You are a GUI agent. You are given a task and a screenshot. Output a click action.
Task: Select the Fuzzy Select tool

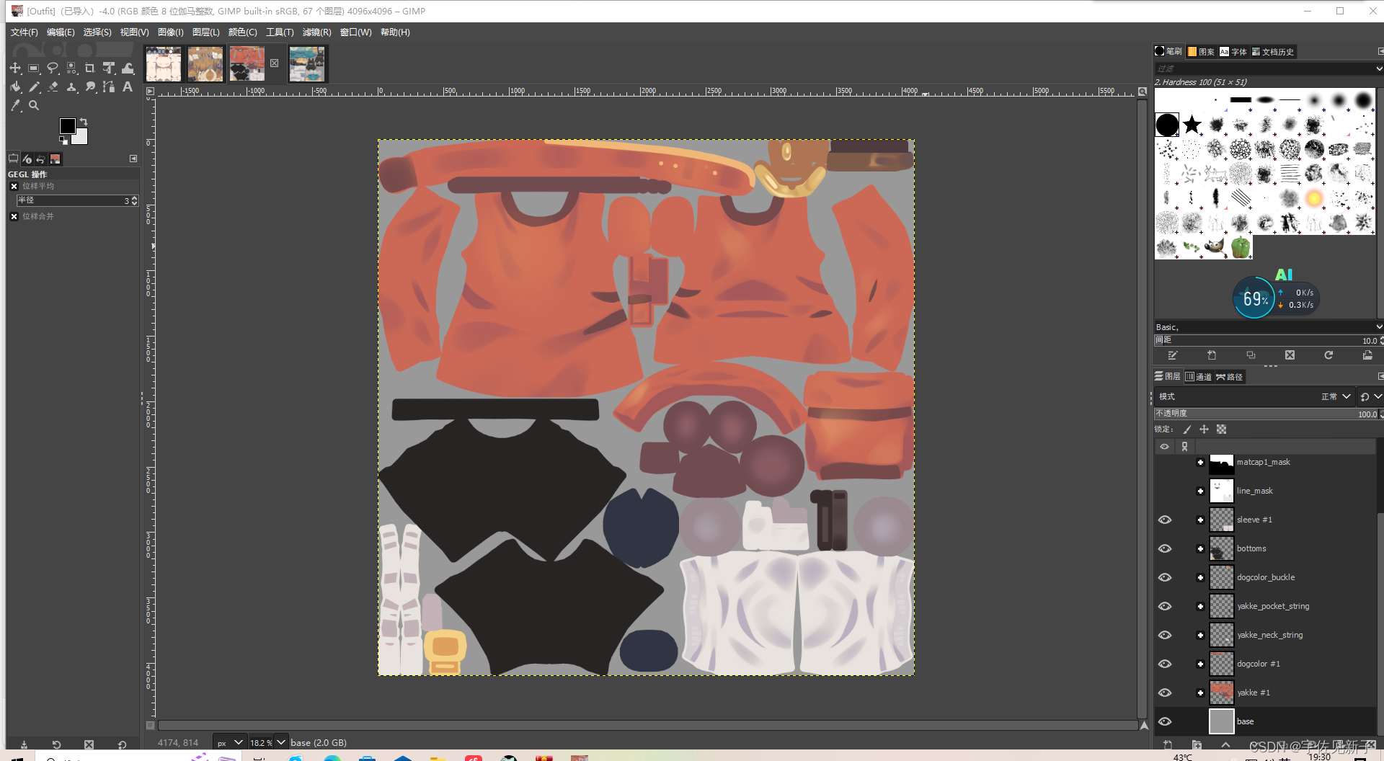click(x=71, y=68)
